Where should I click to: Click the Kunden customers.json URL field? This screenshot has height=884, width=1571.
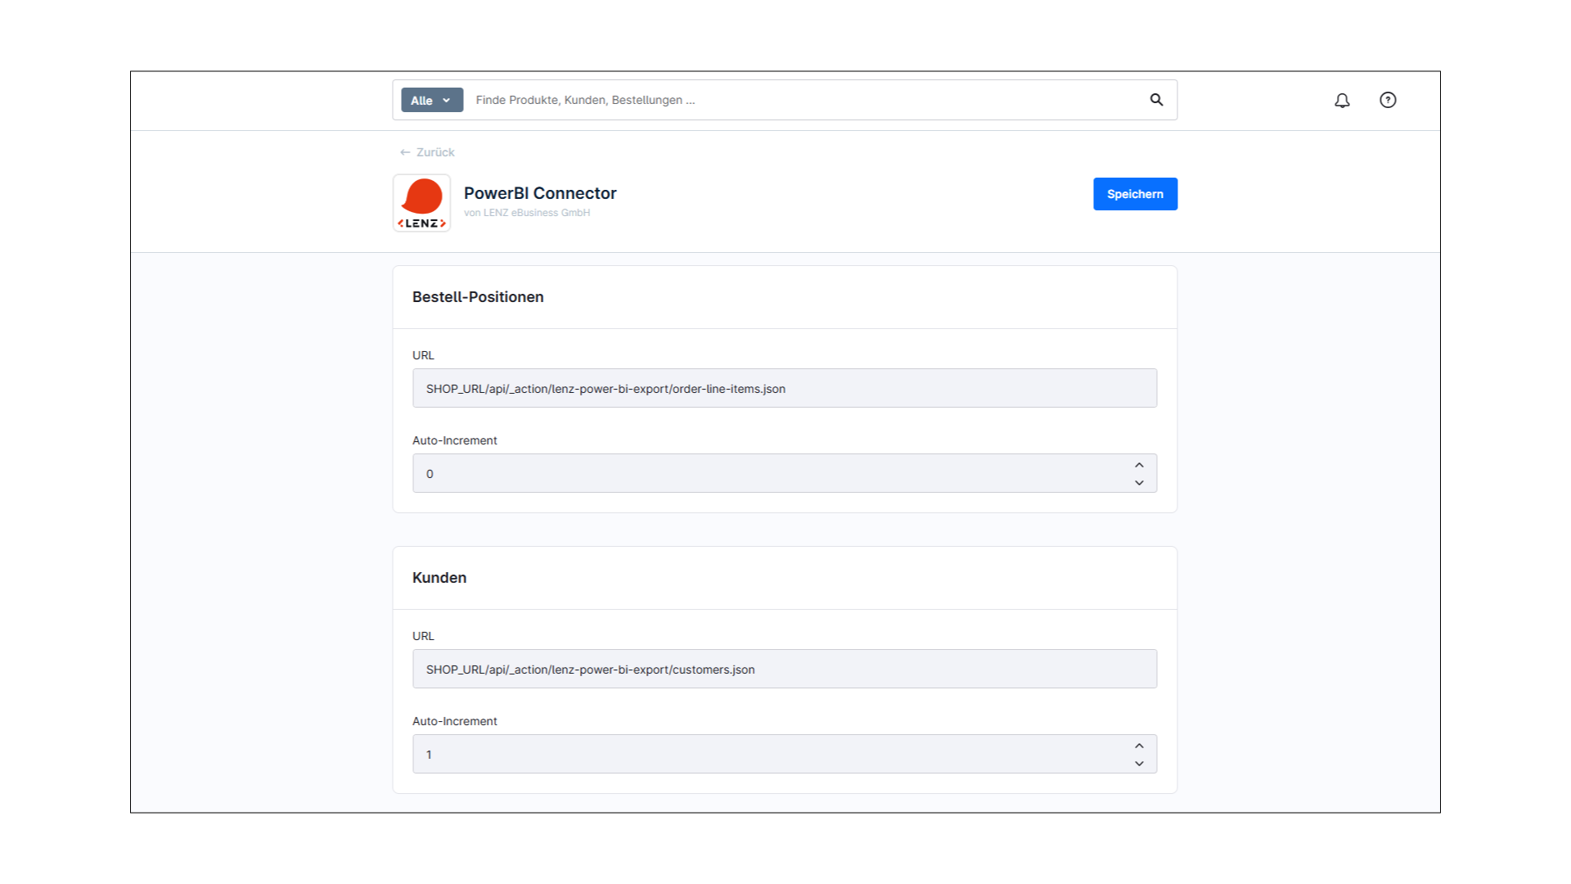click(784, 669)
